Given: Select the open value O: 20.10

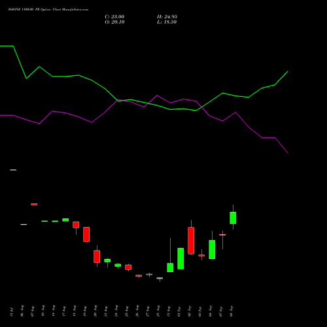Looking at the screenshot, I should pyautogui.click(x=114, y=22).
